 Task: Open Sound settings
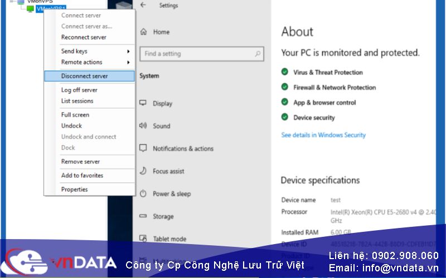tap(162, 126)
